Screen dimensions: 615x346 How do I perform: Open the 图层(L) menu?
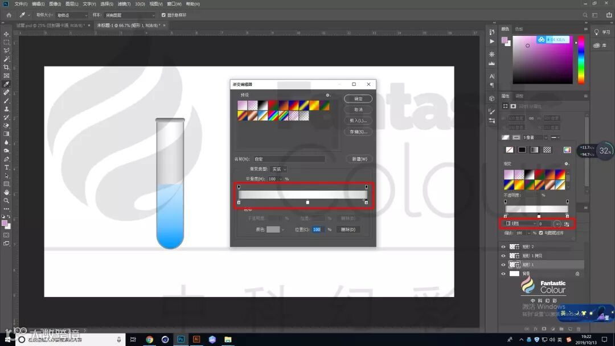pos(72,4)
